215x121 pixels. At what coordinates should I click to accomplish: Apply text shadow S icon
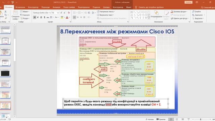tap(44, 17)
